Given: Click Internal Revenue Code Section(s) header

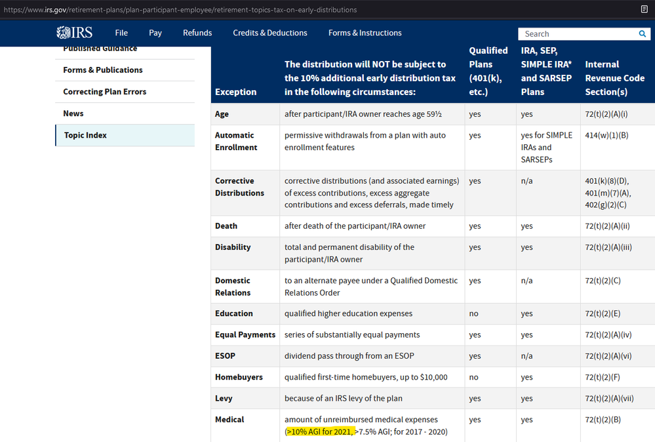Looking at the screenshot, I should click(614, 78).
